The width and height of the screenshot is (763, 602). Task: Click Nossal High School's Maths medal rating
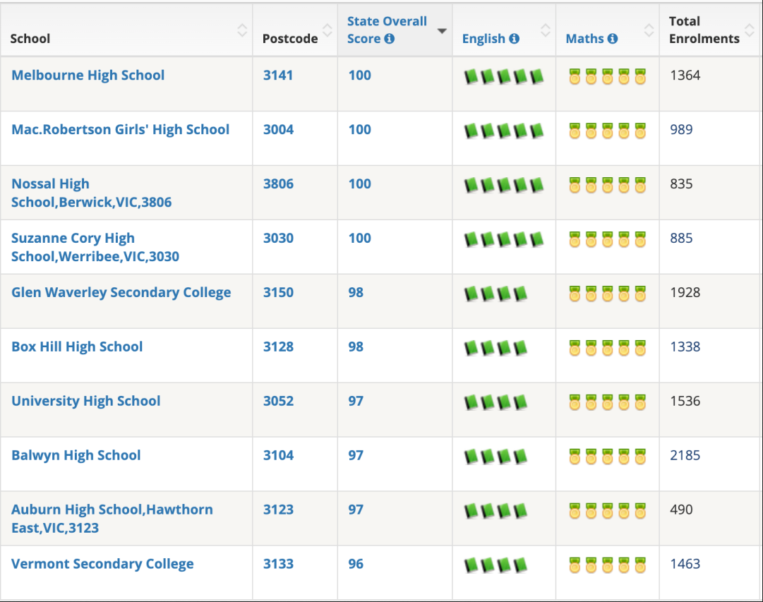pos(607,185)
